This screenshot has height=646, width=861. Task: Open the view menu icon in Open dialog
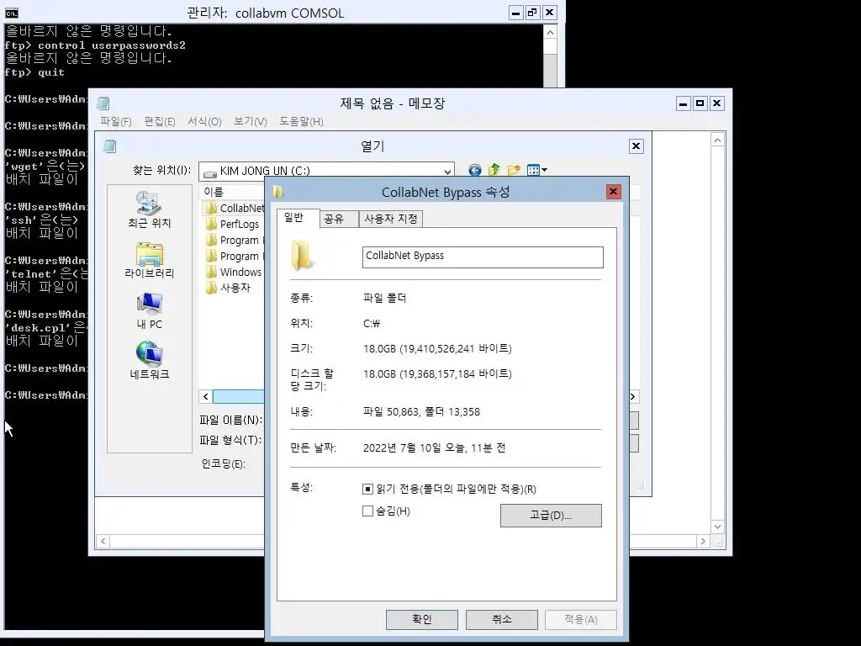click(536, 170)
